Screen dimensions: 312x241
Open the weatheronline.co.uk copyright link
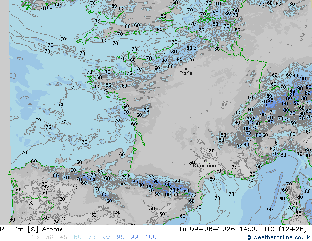(278, 237)
